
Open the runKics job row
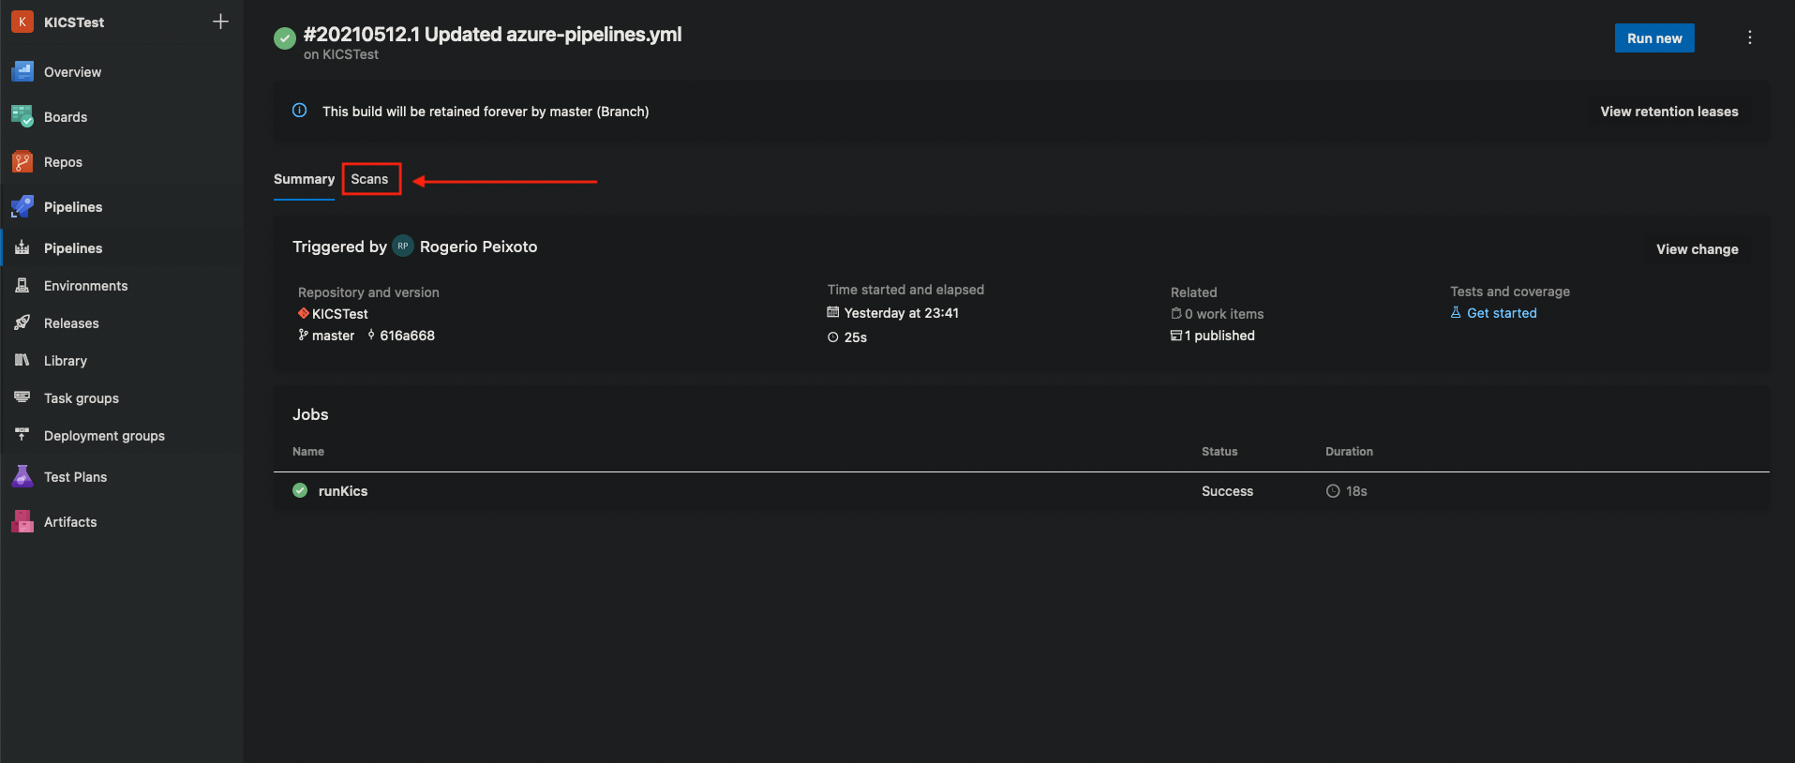coord(1021,491)
